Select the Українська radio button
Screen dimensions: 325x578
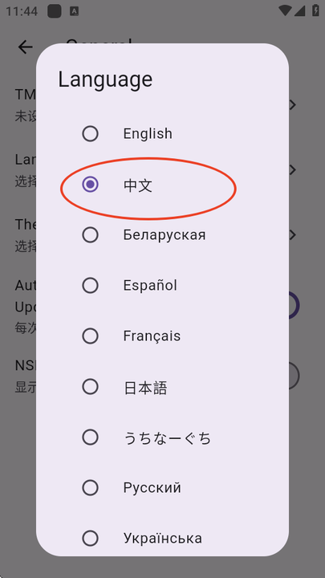point(90,539)
